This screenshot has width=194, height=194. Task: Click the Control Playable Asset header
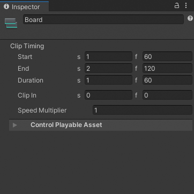point(101,125)
